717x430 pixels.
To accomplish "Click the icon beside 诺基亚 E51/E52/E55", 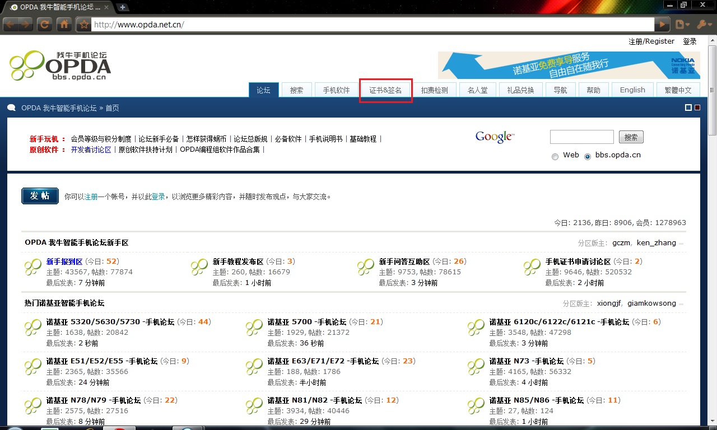I will point(33,367).
